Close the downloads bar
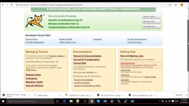189x106 pixels. [x=187, y=95]
